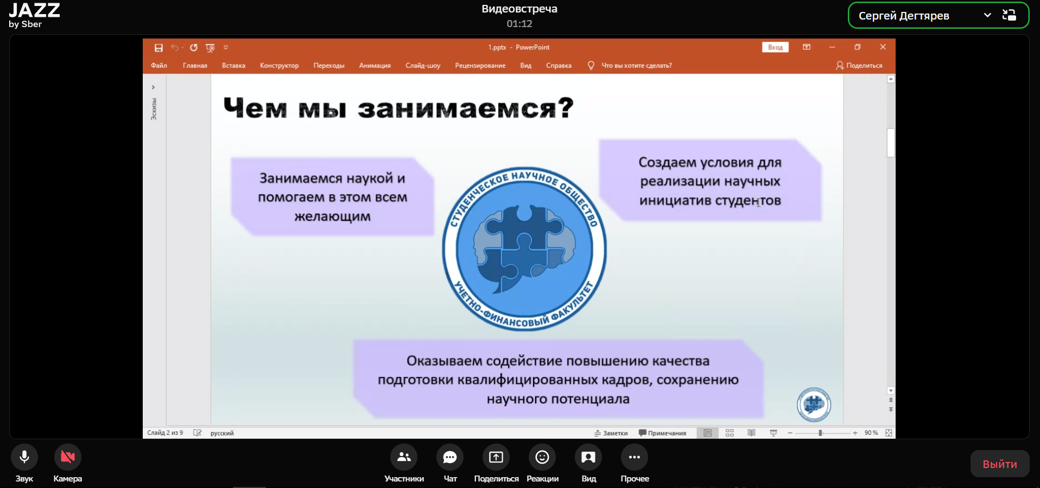Open the Рецензирование ribbon tab

(x=480, y=66)
